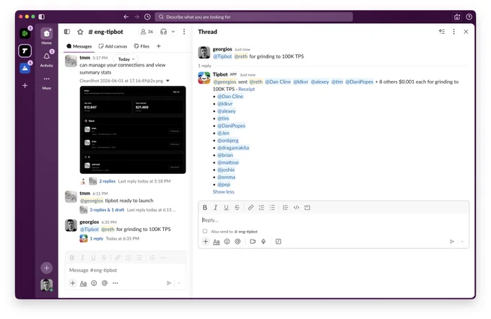Add a new tab with plus
Viewport: 491px width, 319px height.
tap(158, 46)
